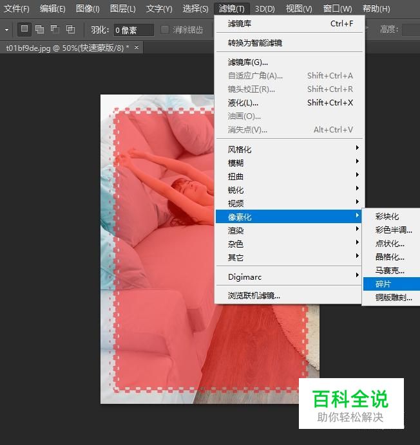Select Subtract from selection icon

[x=55, y=29]
